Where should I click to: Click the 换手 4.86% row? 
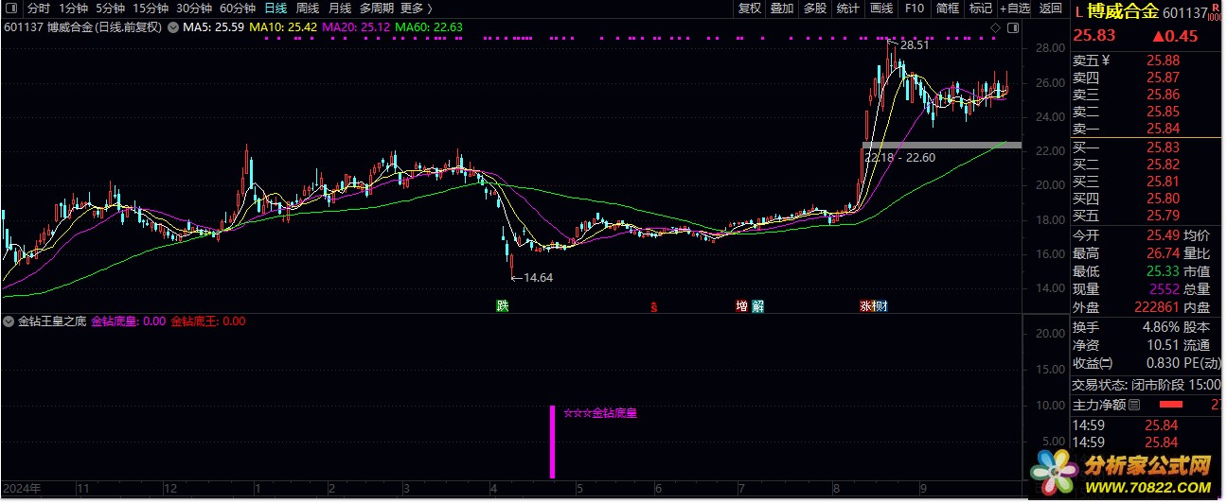[x=1126, y=327]
